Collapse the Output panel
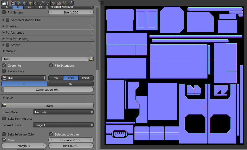 tap(3, 51)
